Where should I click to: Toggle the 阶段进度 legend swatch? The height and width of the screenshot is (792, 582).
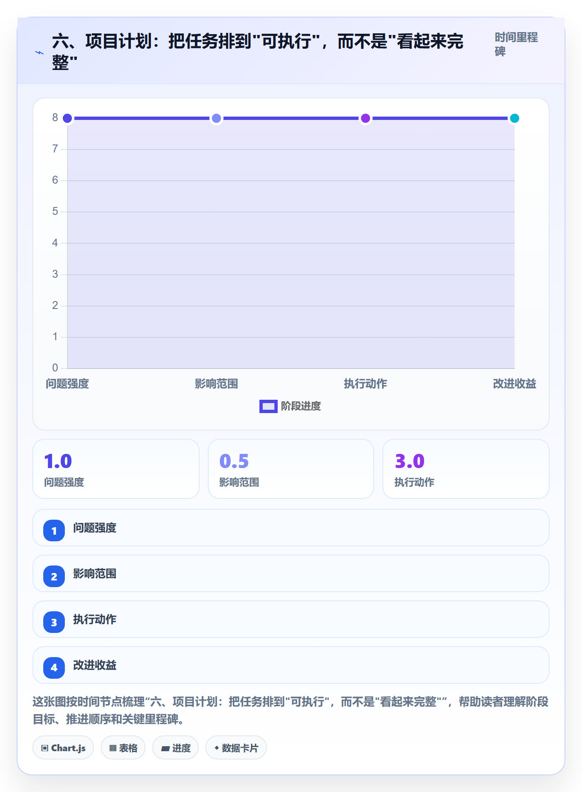[268, 406]
